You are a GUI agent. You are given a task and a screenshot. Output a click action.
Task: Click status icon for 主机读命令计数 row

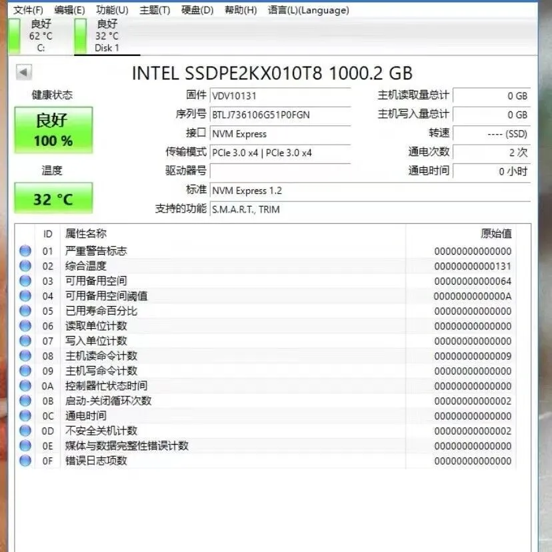coord(25,356)
